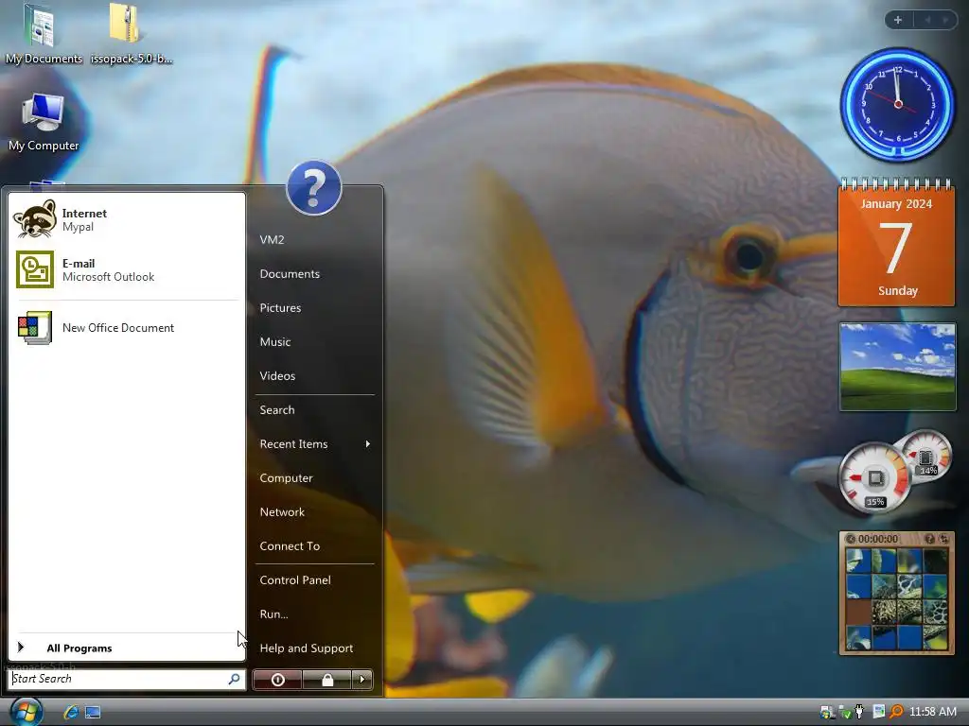Click the analog clock gadget
This screenshot has width=969, height=726.
[897, 105]
